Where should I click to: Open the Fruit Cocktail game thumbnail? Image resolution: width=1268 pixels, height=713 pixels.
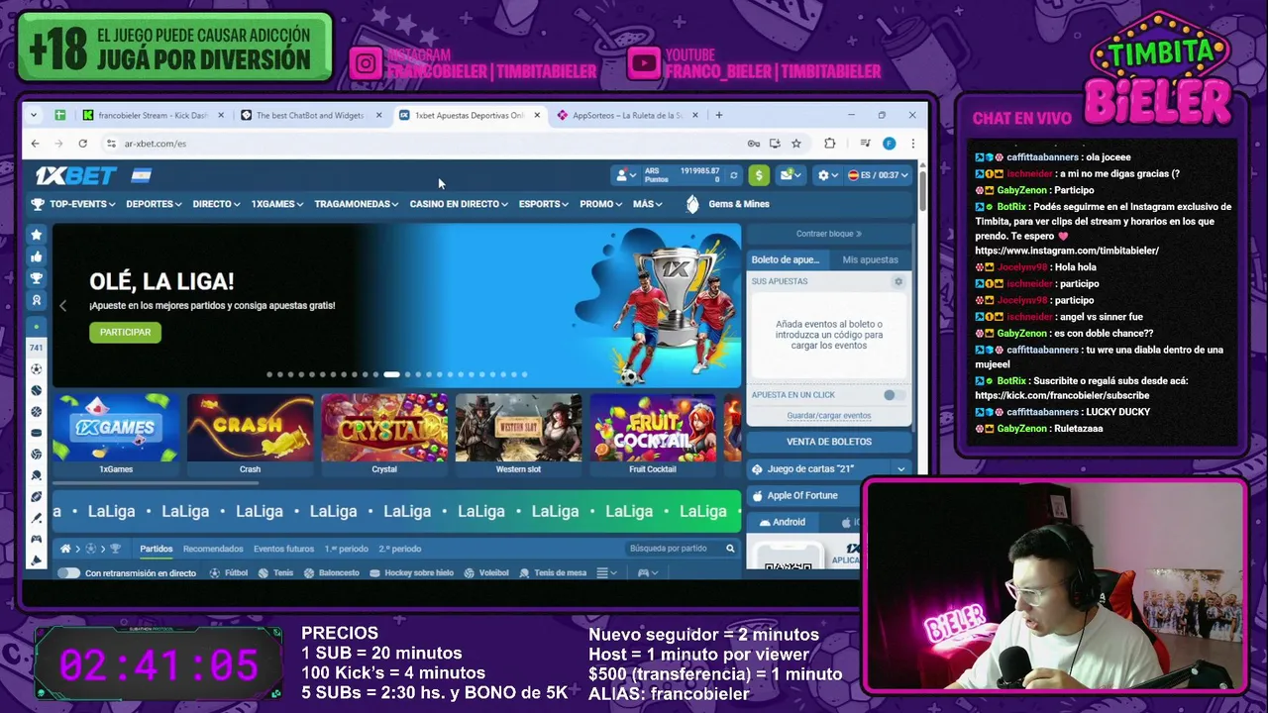pos(653,434)
